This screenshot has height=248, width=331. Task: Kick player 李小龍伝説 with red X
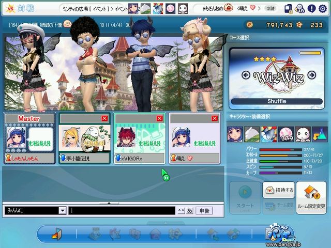(x=104, y=118)
